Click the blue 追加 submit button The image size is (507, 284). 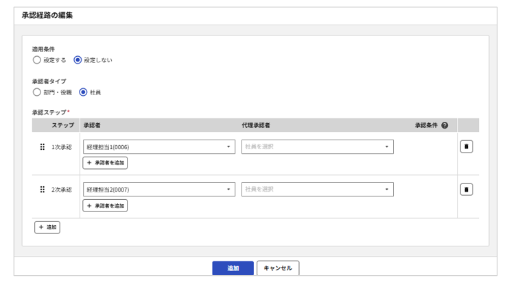click(233, 268)
